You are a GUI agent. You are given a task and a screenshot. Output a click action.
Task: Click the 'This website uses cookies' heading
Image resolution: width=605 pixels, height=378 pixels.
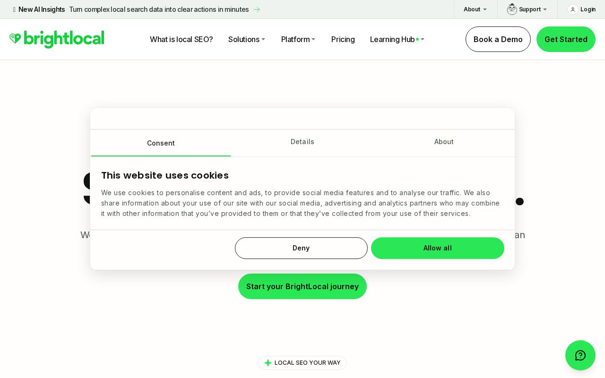click(165, 175)
